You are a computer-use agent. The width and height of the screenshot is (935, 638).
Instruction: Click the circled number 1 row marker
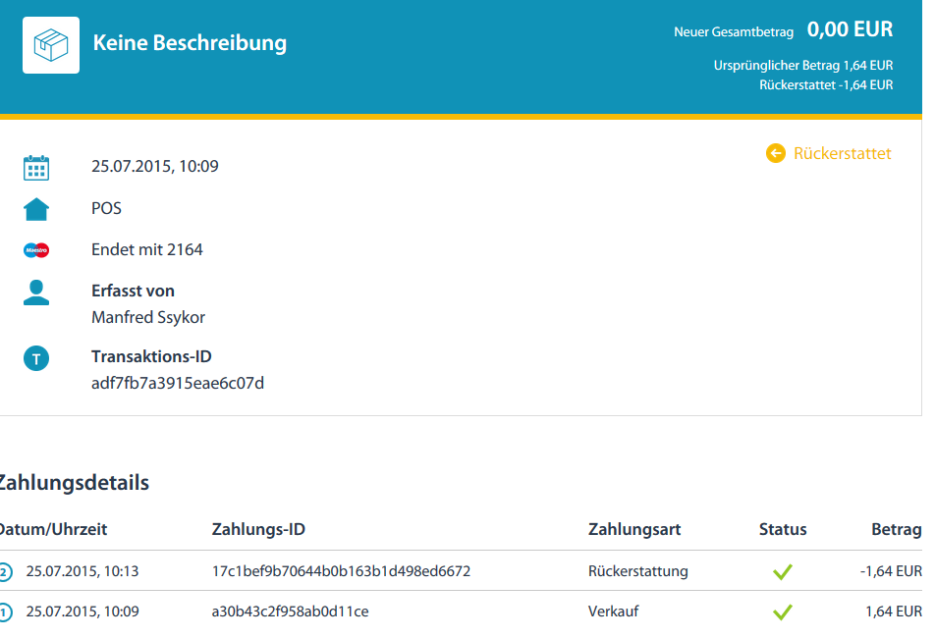coord(5,612)
